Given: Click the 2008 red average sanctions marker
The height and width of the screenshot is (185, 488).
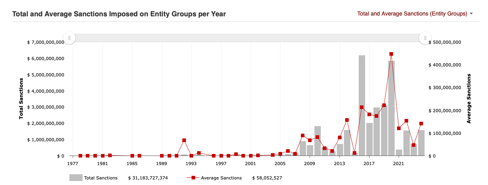Looking at the screenshot, I should (x=302, y=136).
